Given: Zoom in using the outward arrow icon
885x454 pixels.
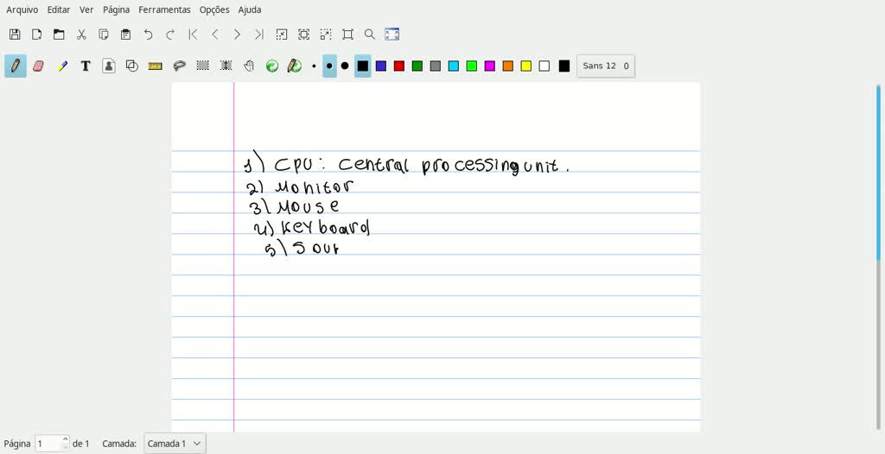Looking at the screenshot, I should [x=326, y=35].
